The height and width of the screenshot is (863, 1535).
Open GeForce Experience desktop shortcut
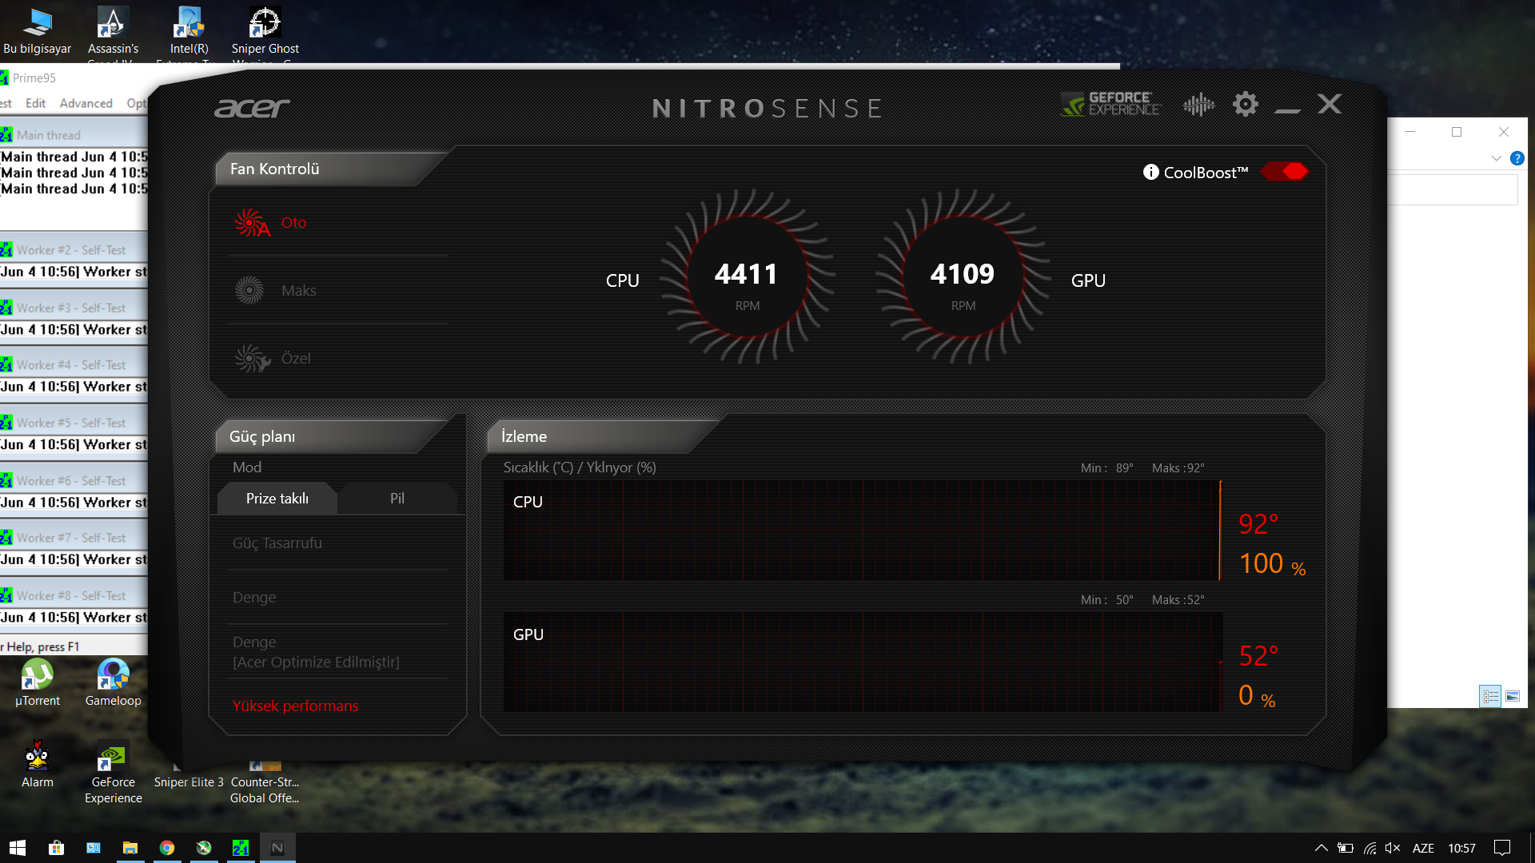click(113, 773)
